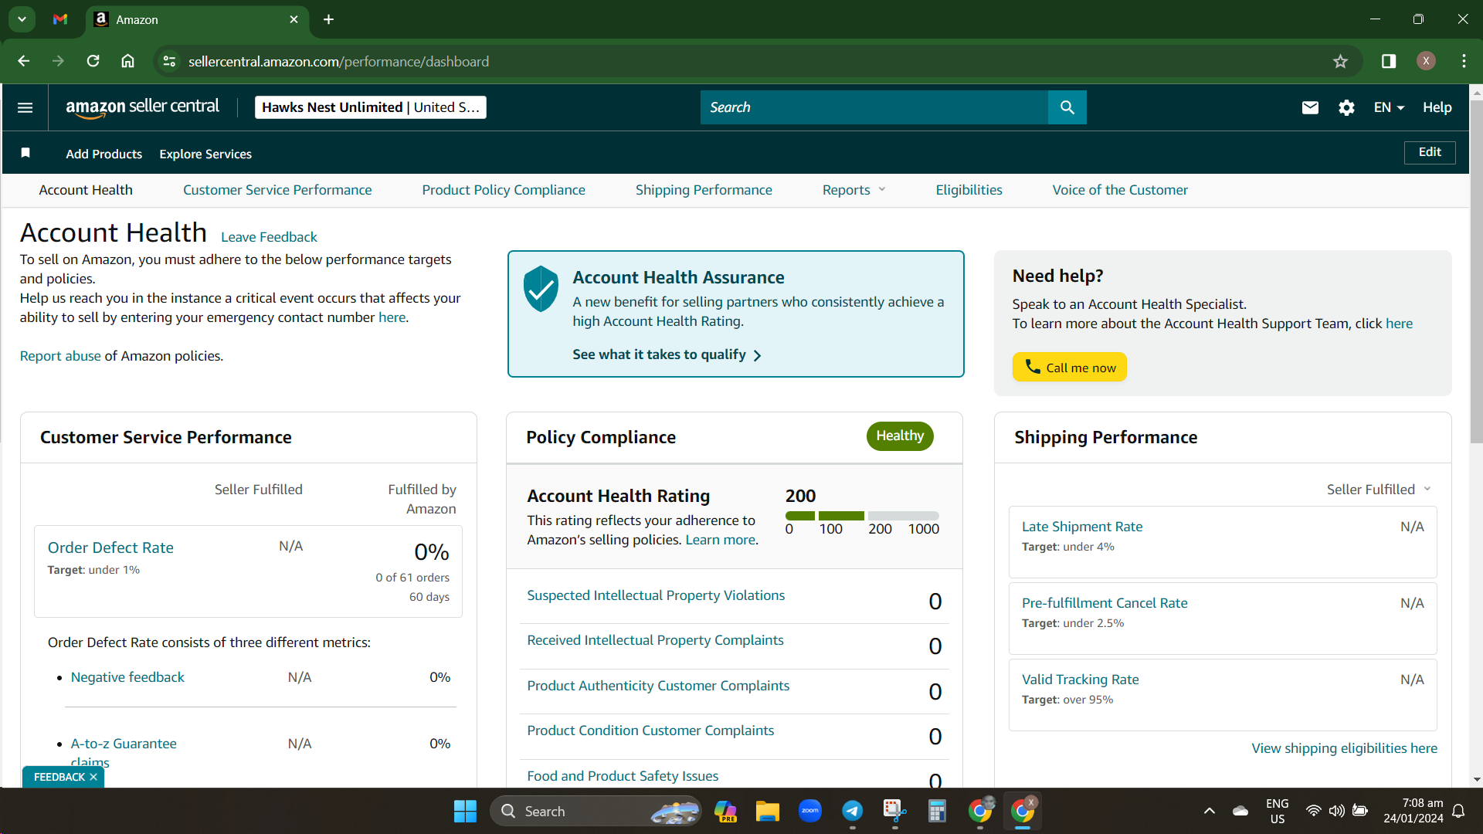Open File Explorer from the taskbar
Image resolution: width=1483 pixels, height=834 pixels.
coord(767,812)
